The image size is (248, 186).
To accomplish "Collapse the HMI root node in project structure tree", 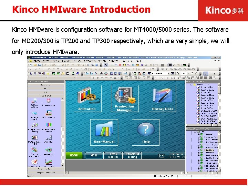I will 195,132.
